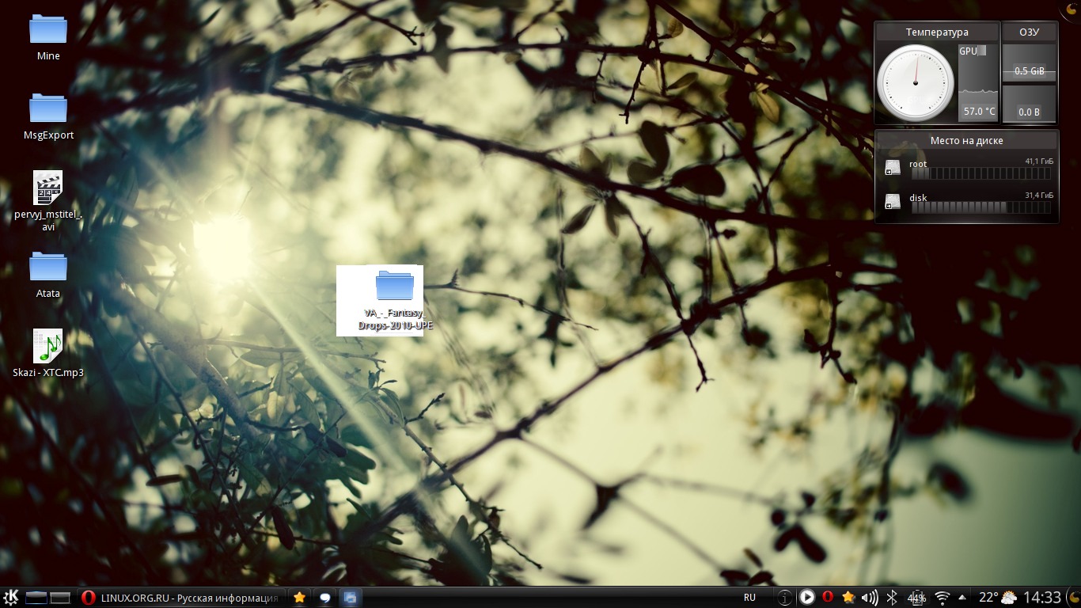
Task: Open the volume speaker tray icon
Action: 869,597
